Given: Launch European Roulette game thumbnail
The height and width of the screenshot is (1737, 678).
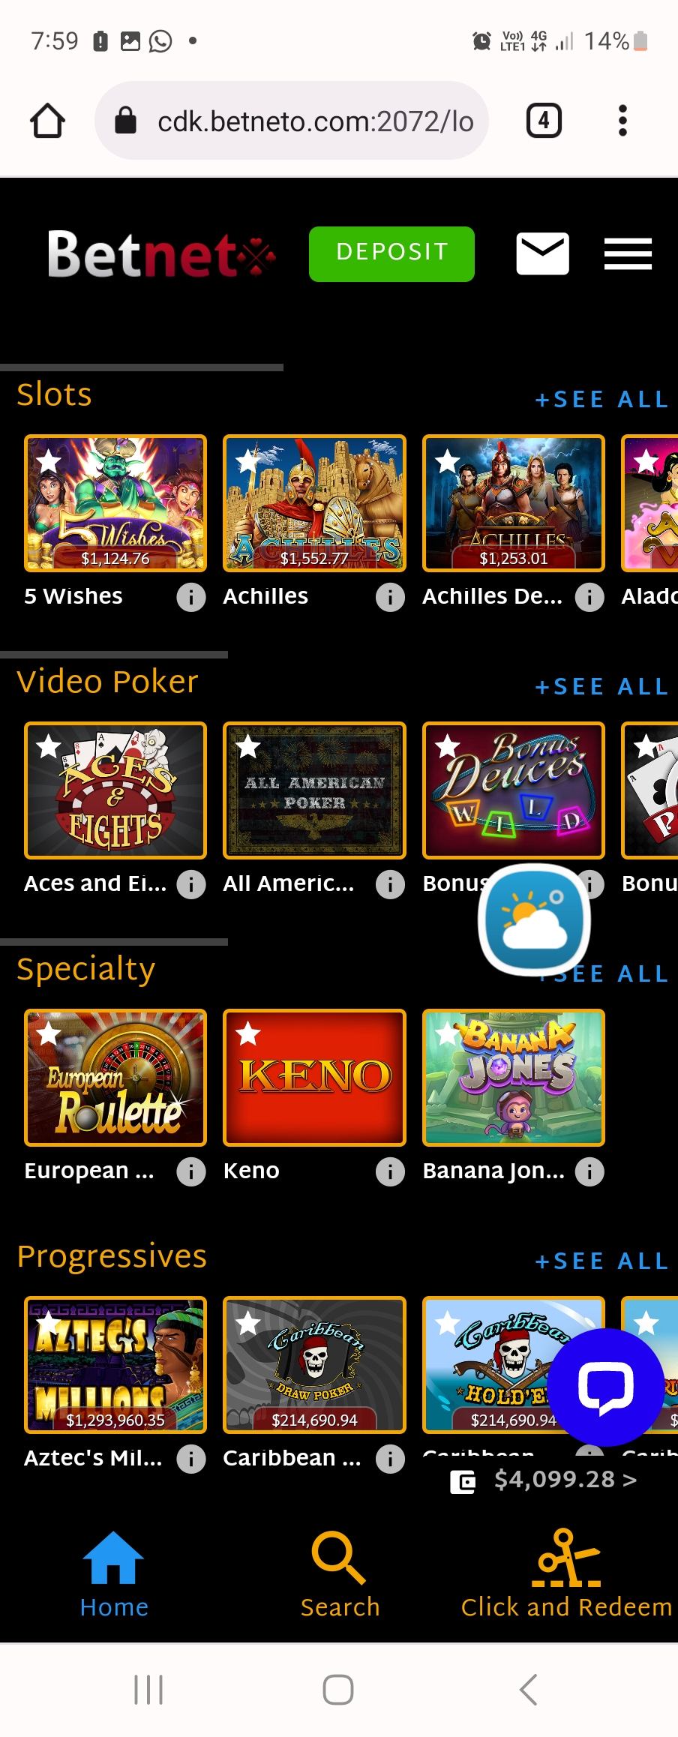Looking at the screenshot, I should 115,1078.
